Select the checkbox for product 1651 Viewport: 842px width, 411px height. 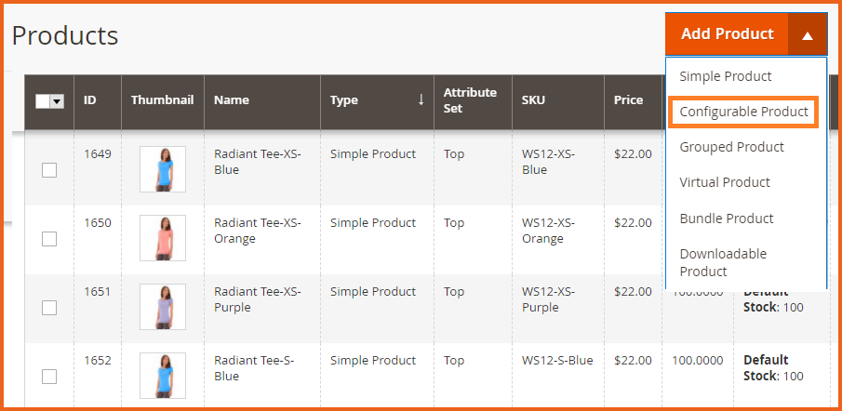(x=49, y=308)
